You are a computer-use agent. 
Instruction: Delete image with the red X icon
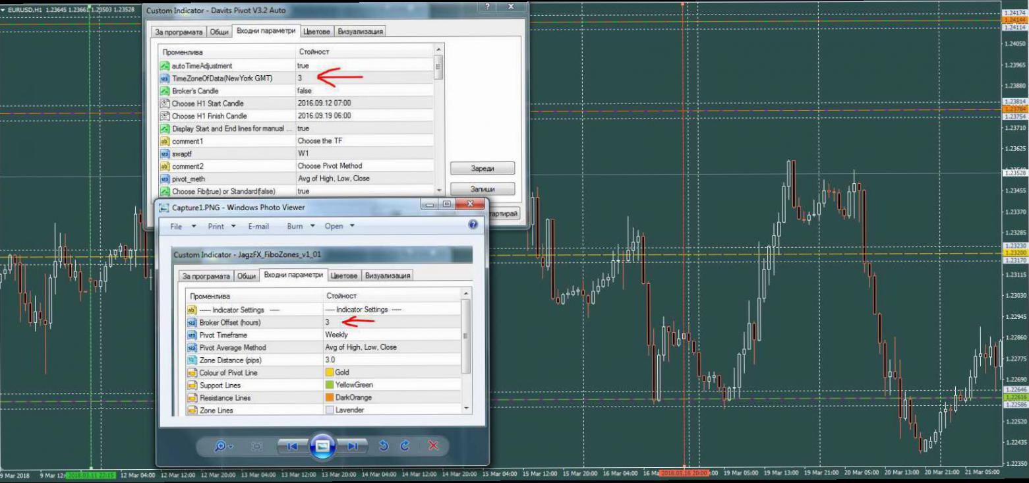(x=433, y=446)
